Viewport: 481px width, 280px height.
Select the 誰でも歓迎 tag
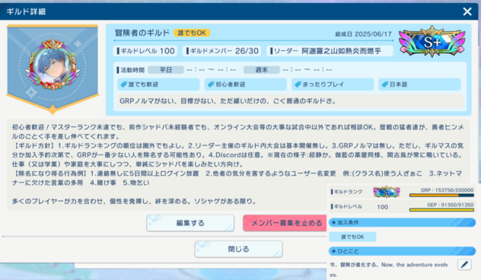click(x=158, y=84)
